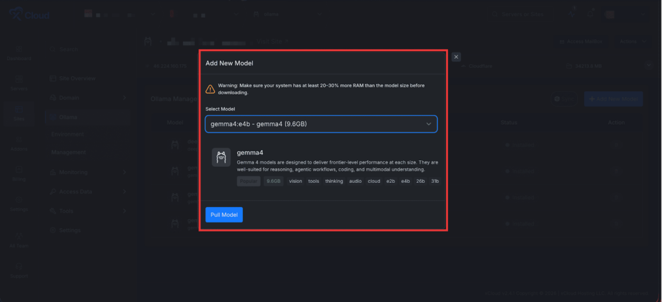Click the Support icon in left rail
This screenshot has width=662, height=302.
(x=19, y=271)
